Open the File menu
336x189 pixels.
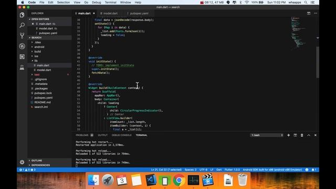coord(42,2)
